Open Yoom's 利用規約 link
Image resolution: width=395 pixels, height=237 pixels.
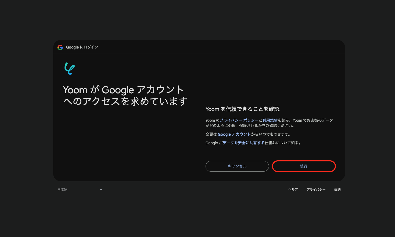point(270,120)
